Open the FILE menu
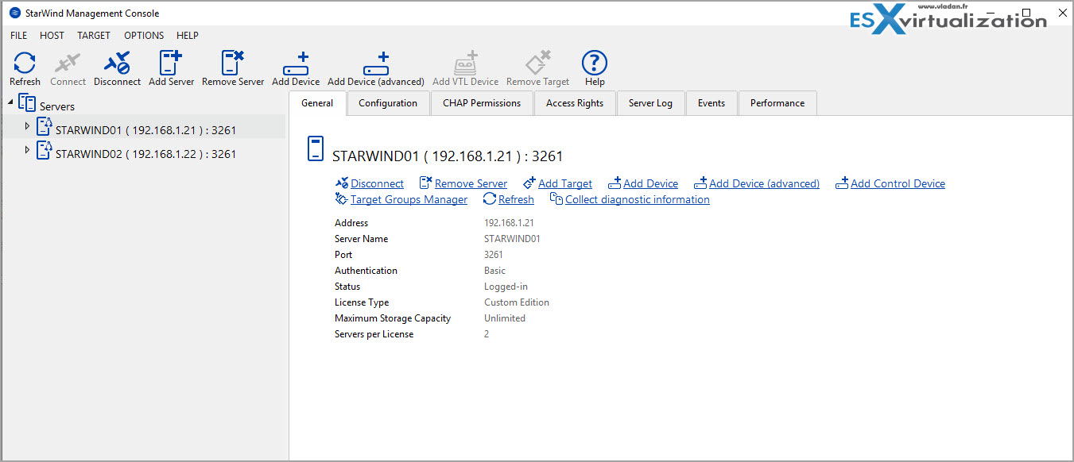 (x=18, y=36)
